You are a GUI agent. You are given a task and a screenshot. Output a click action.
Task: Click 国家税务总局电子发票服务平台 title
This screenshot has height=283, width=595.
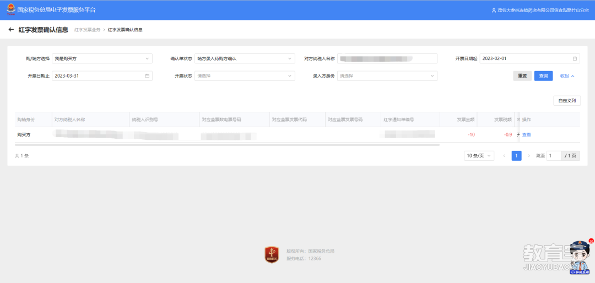(x=57, y=10)
